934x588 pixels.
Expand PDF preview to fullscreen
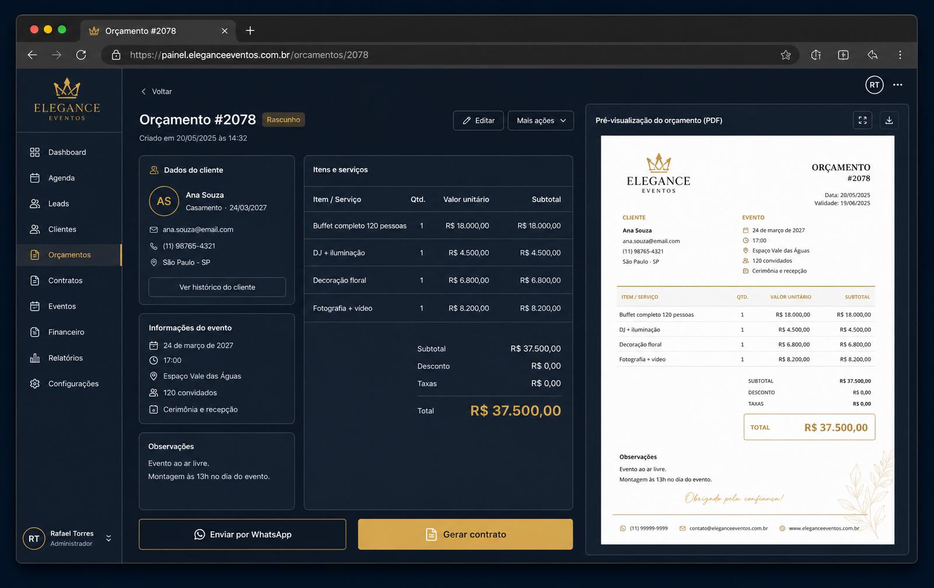click(862, 120)
